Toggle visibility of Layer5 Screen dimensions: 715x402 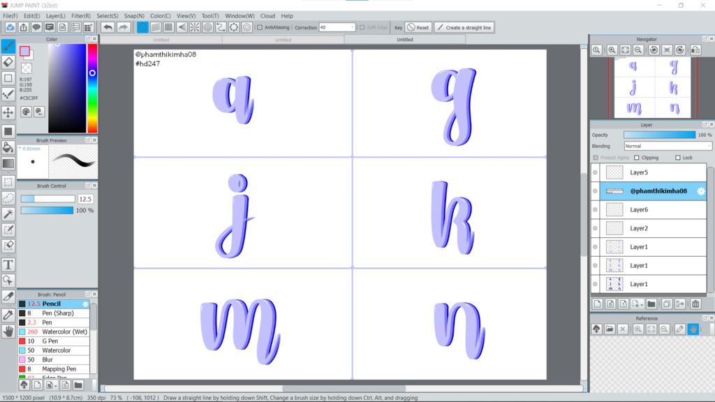point(595,172)
